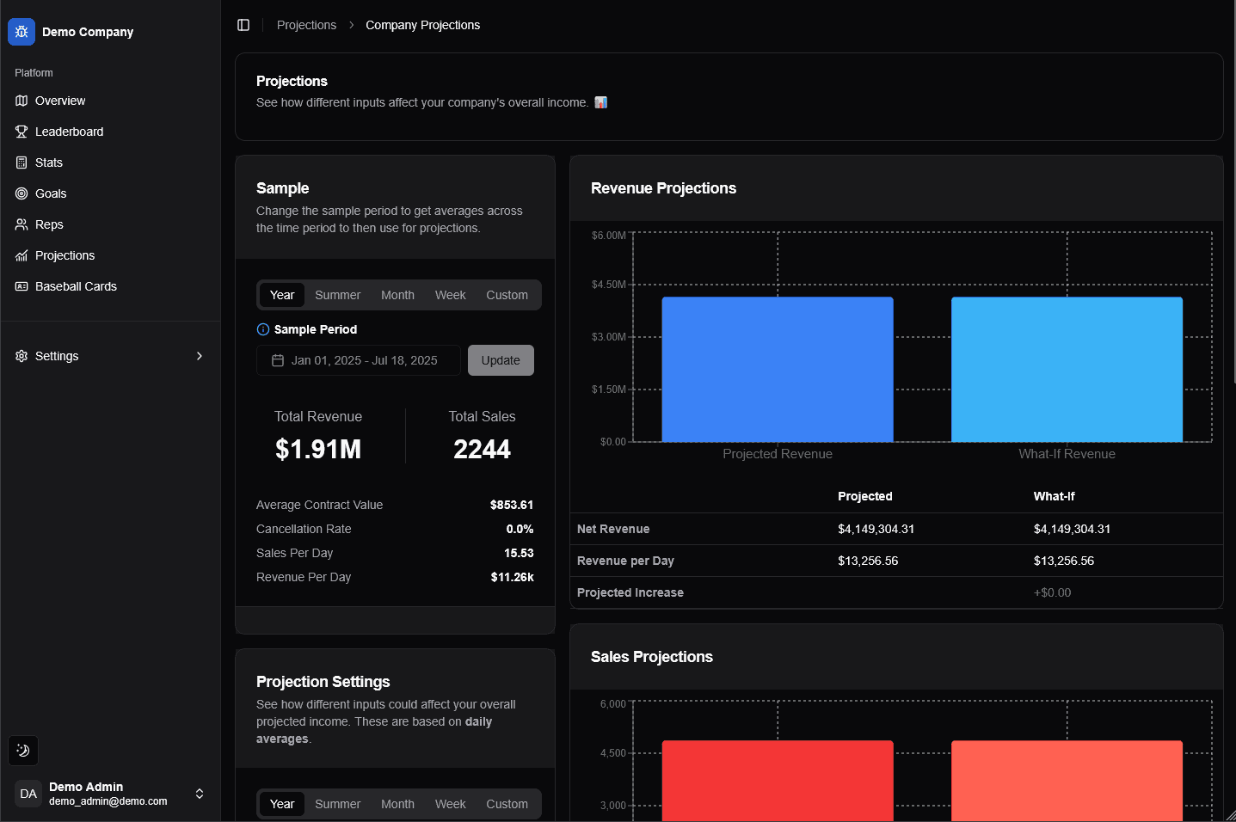Click the Sample Period info icon
The image size is (1236, 822).
[x=263, y=329]
